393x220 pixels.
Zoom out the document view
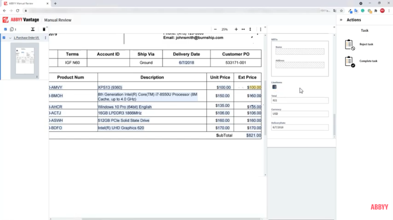coord(215,29)
